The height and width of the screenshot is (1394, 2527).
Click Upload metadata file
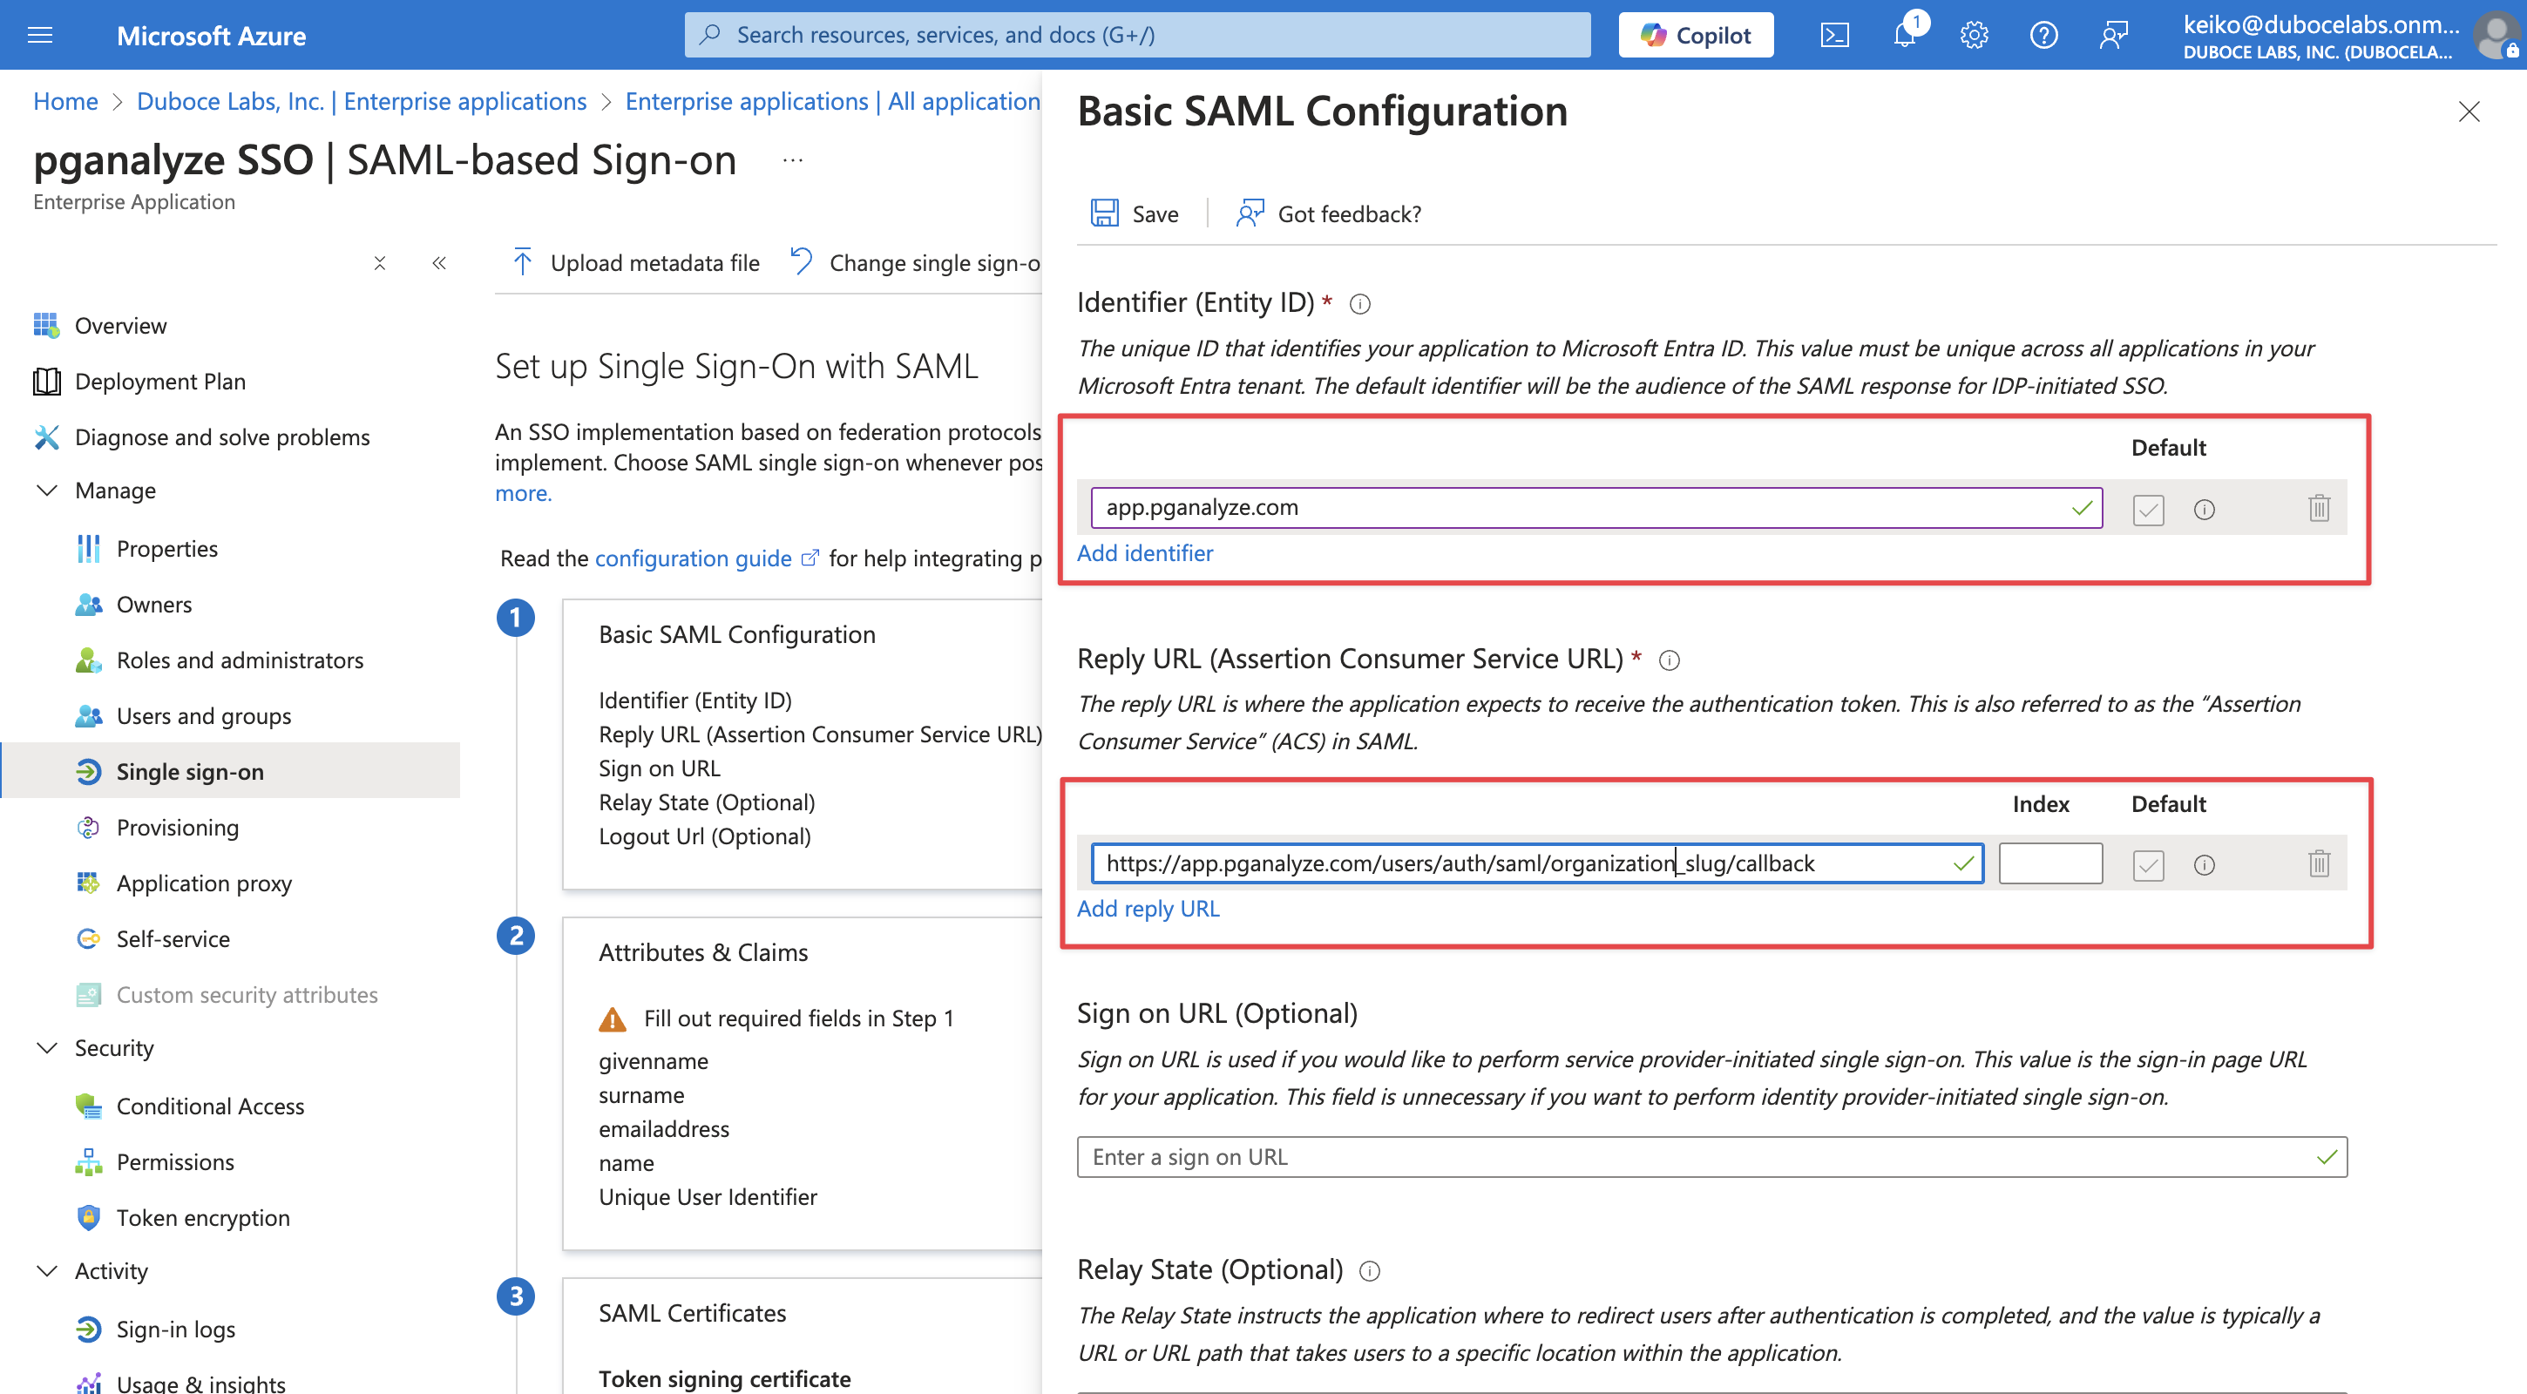coord(636,263)
